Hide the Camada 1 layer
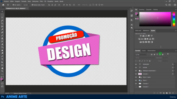The width and height of the screenshot is (177, 99). click(x=136, y=74)
